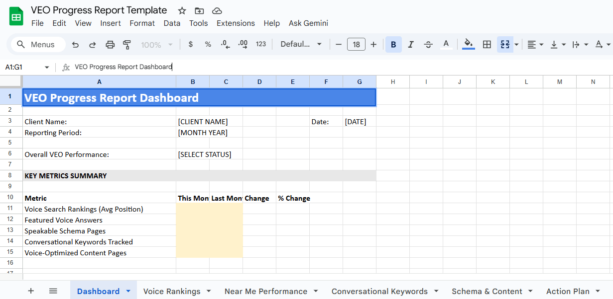
Task: Click the undo arrow icon
Action: (75, 45)
